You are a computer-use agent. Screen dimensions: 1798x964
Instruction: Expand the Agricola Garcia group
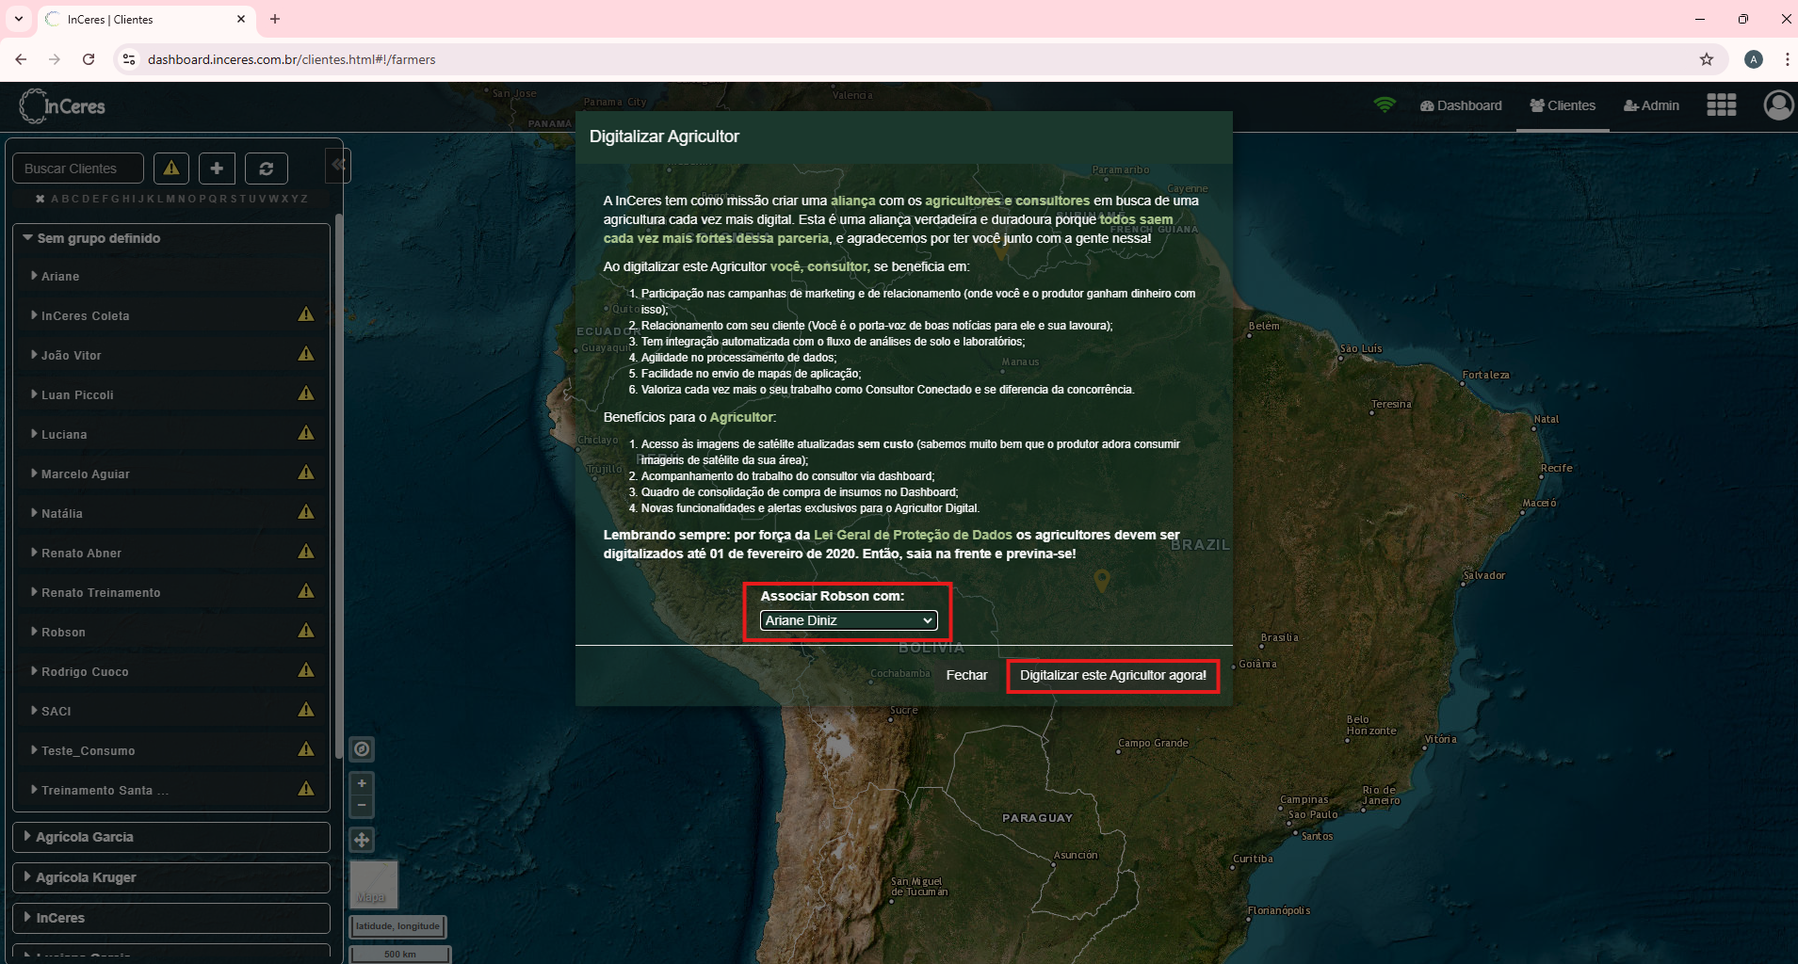[171, 837]
